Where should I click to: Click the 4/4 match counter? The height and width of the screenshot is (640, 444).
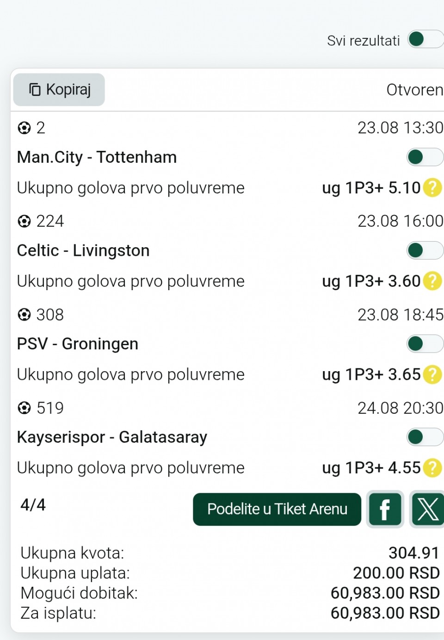(x=33, y=505)
